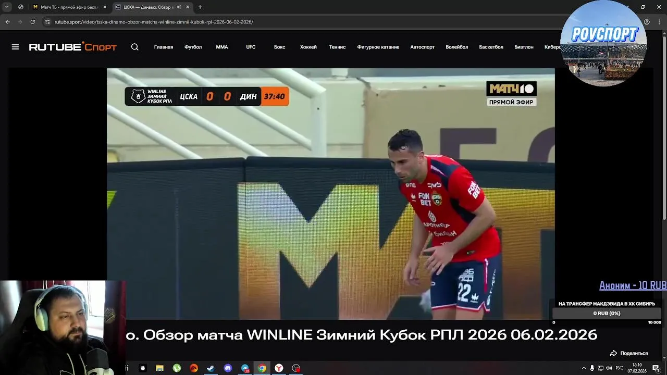
Task: Open the Теннис section
Action: (337, 47)
